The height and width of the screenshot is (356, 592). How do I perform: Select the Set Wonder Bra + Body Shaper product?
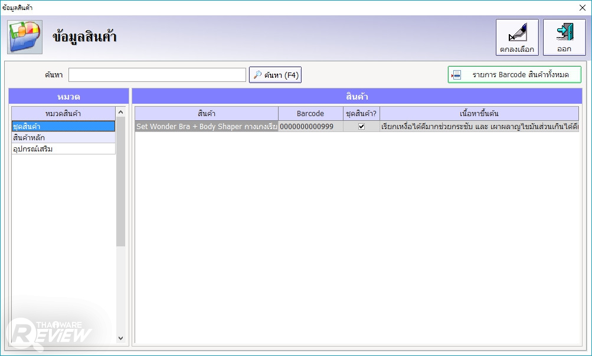click(x=207, y=126)
